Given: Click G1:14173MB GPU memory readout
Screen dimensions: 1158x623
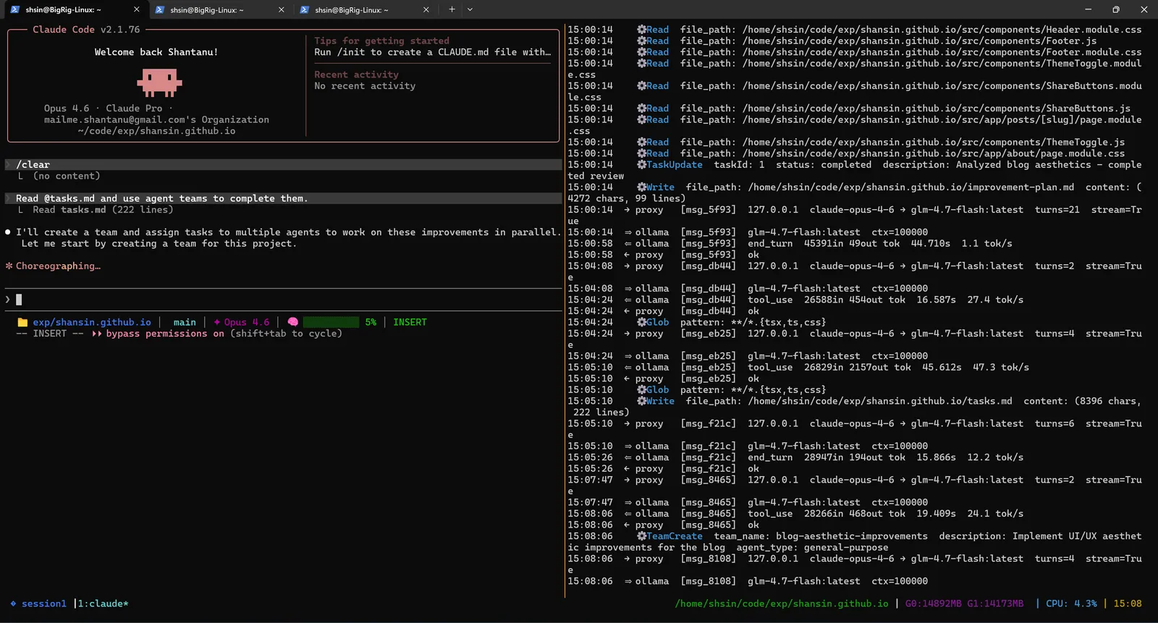Looking at the screenshot, I should tap(995, 603).
